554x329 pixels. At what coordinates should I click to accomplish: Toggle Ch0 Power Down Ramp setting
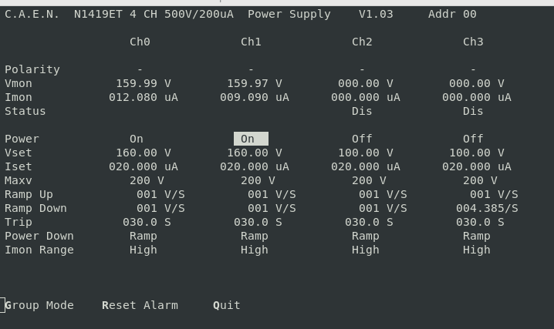tap(144, 236)
